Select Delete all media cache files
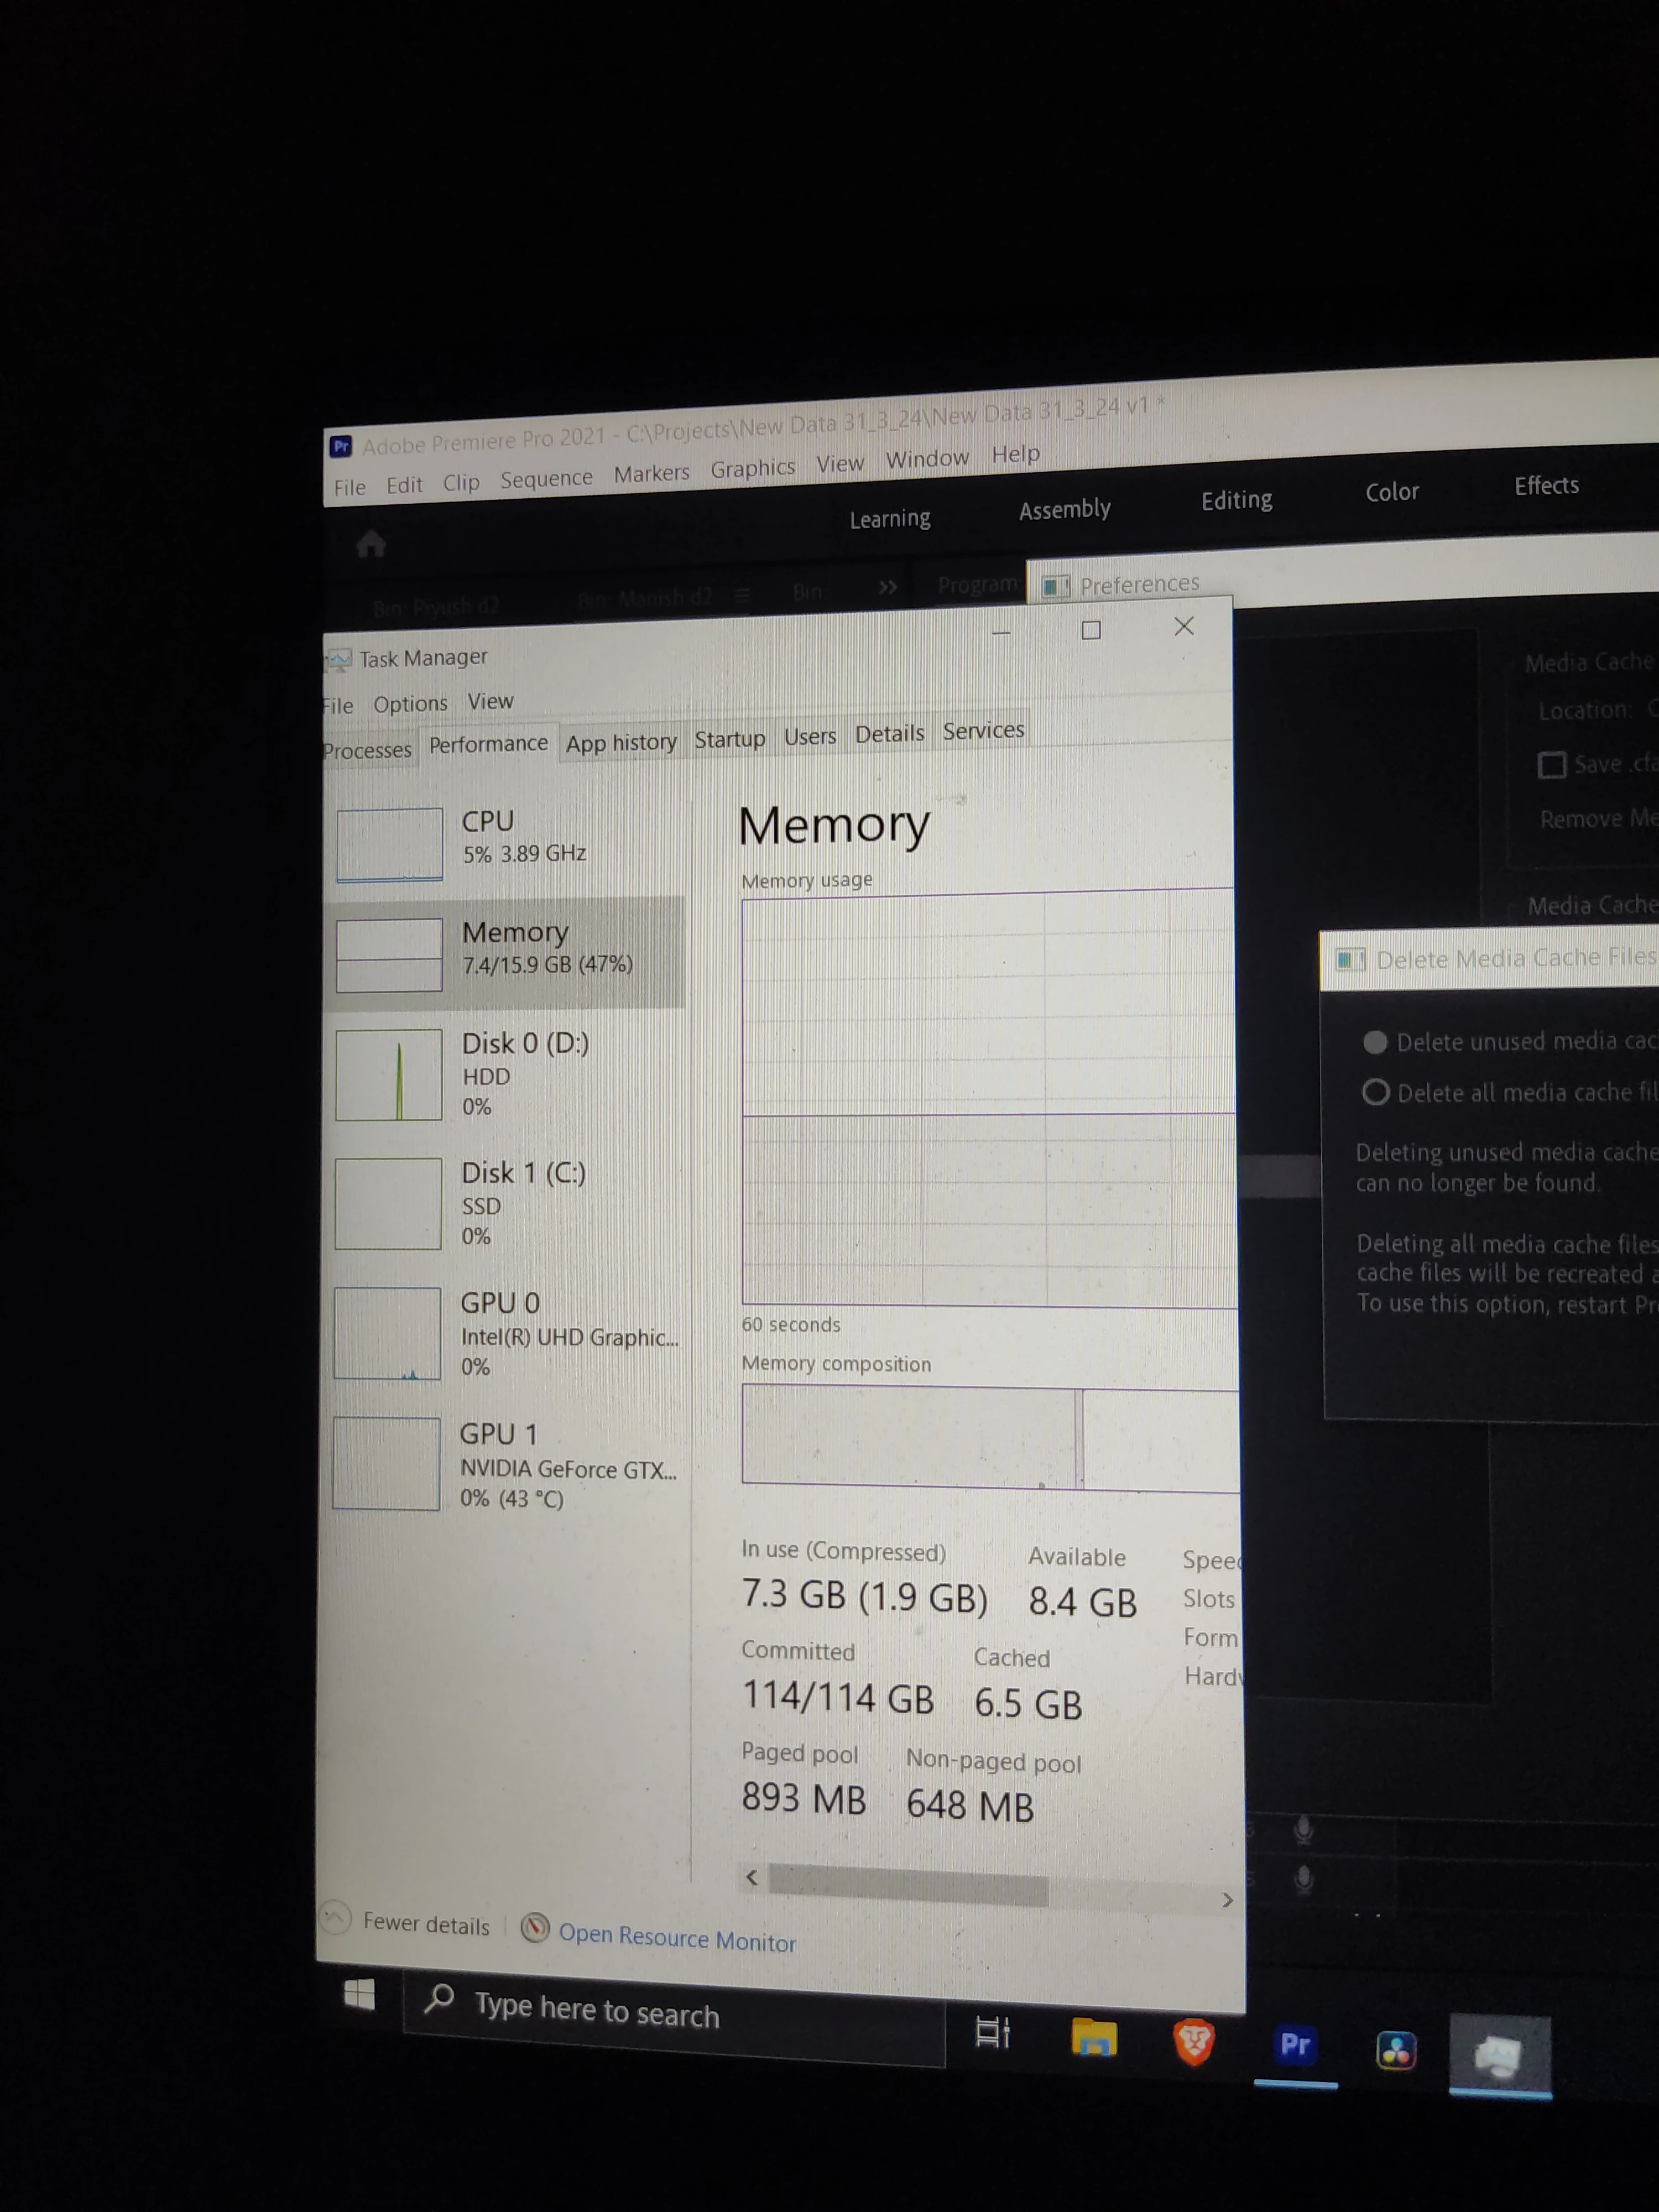Screen dimensions: 1659x2212 point(1375,1092)
